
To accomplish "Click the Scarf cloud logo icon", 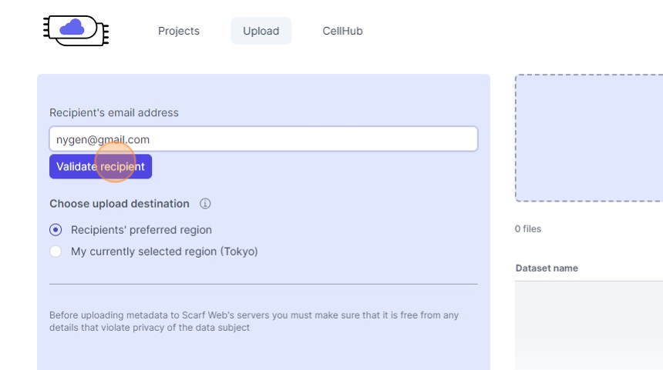I will click(x=76, y=30).
